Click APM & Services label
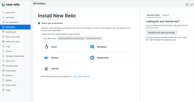This screenshot has width=194, height=102. pos(13,42)
